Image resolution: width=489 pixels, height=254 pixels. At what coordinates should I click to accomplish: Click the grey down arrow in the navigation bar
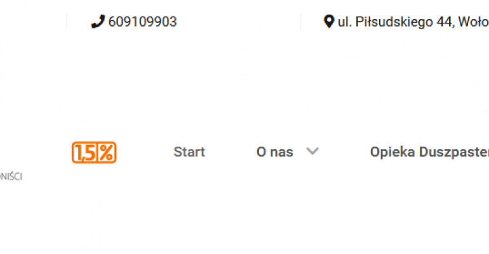(312, 152)
